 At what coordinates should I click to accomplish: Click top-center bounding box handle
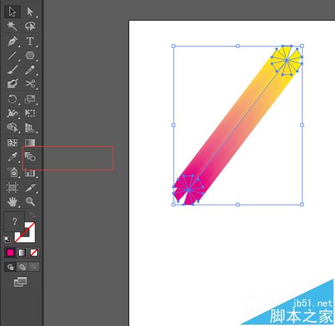pyautogui.click(x=238, y=46)
